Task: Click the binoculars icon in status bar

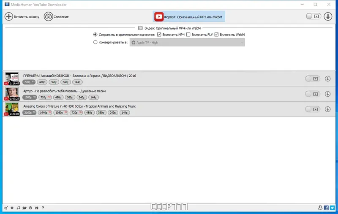Action: [x=37, y=208]
